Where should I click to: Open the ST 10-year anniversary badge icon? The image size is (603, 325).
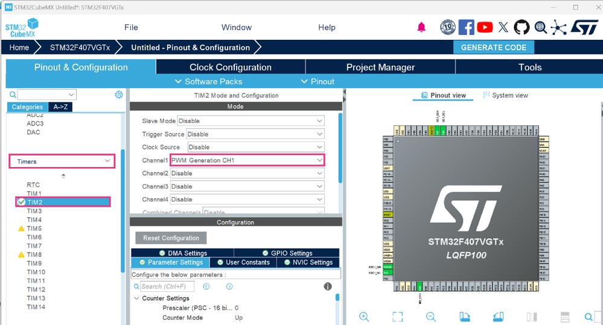[448, 27]
